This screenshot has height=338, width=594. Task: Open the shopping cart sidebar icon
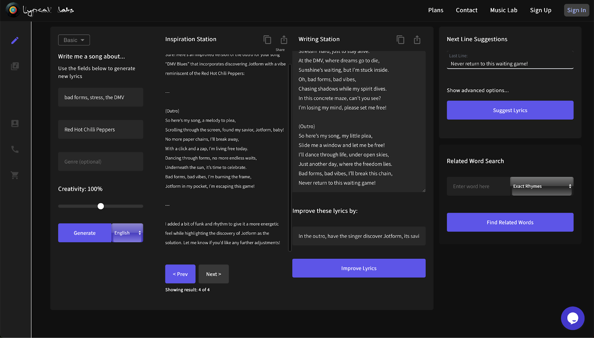tap(15, 175)
